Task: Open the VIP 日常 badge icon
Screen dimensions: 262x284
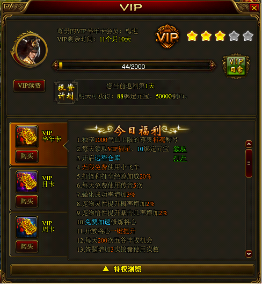Action: point(236,66)
